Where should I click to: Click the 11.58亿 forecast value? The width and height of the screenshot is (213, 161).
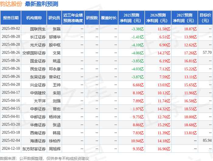[164, 29]
